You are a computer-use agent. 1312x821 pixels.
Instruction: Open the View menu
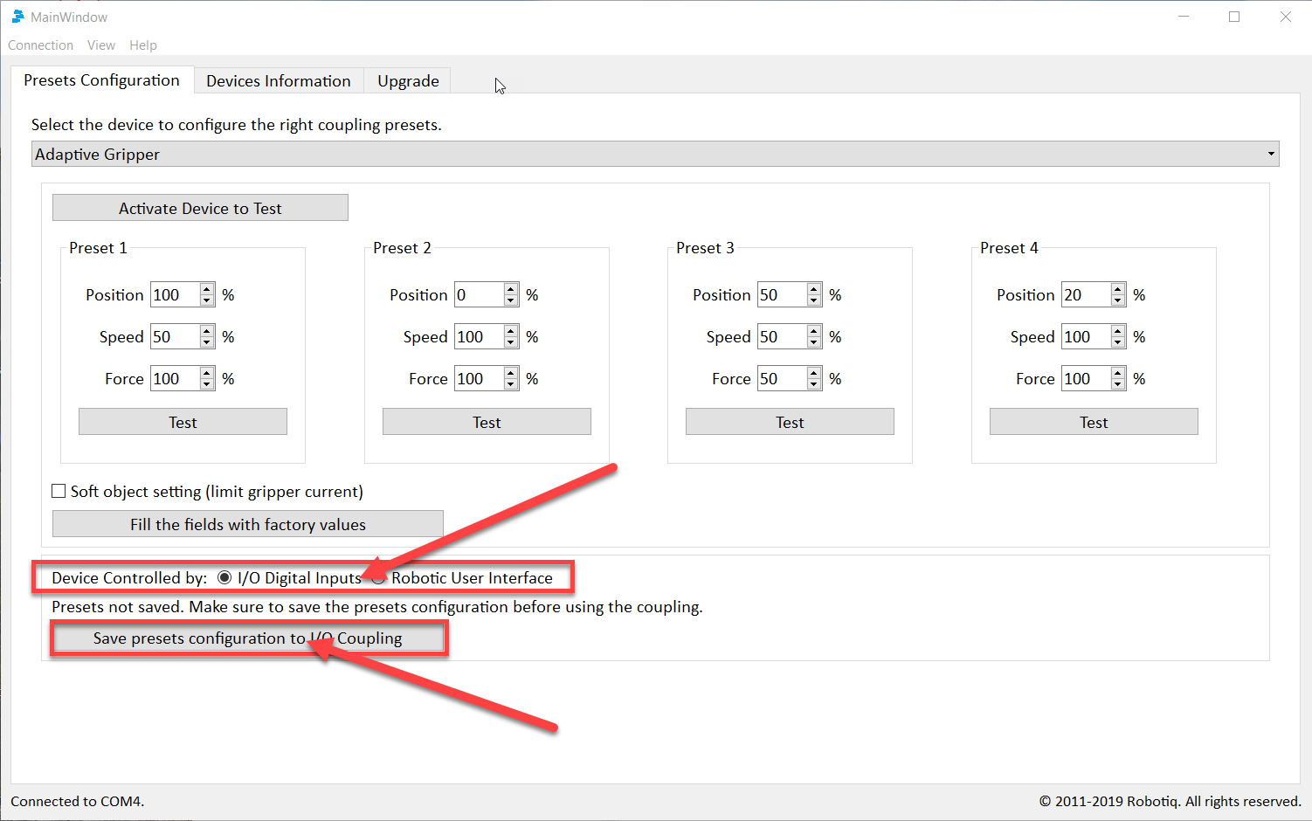[101, 45]
